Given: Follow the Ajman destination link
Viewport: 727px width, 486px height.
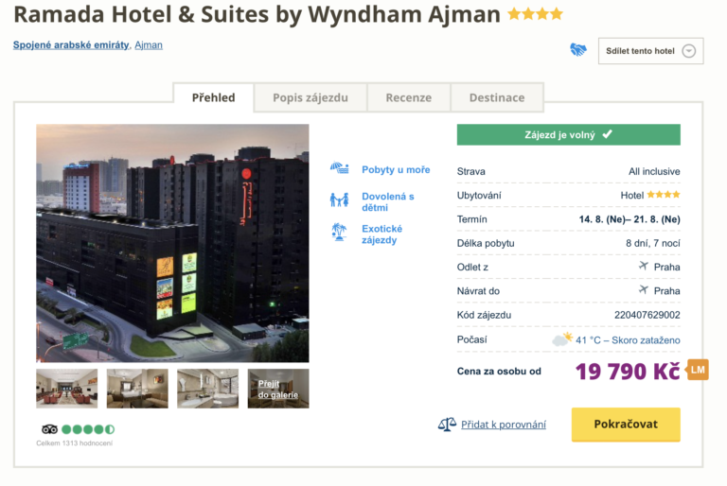Looking at the screenshot, I should pos(149,44).
